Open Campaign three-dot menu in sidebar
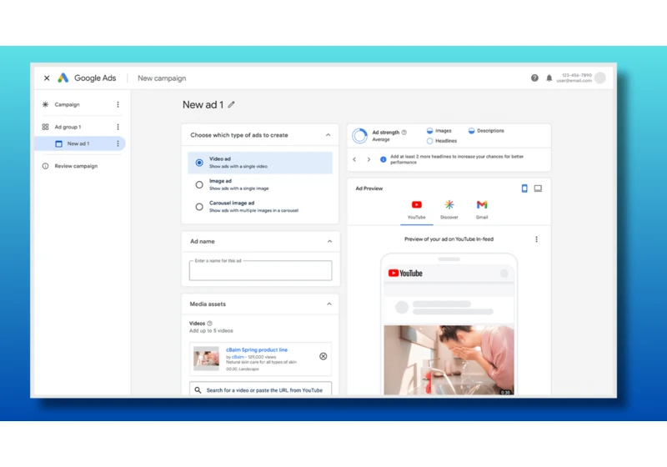667x467 pixels. coord(118,104)
